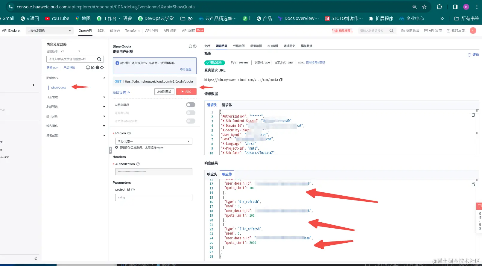The width and height of the screenshot is (482, 266).
Task: Open '我的集合' in the top bar
Action: coord(410,31)
